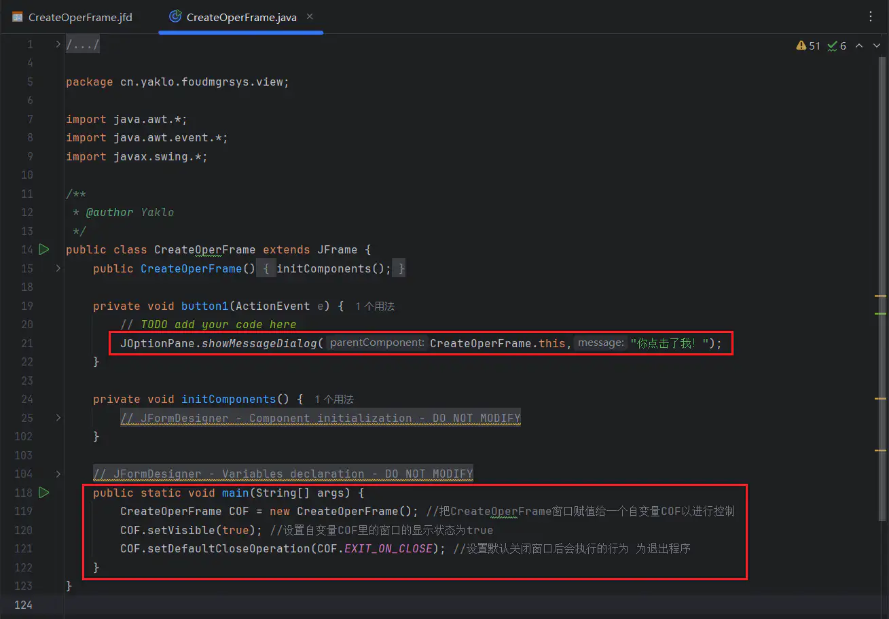Select the CreateOperFrame.java tab

(233, 18)
